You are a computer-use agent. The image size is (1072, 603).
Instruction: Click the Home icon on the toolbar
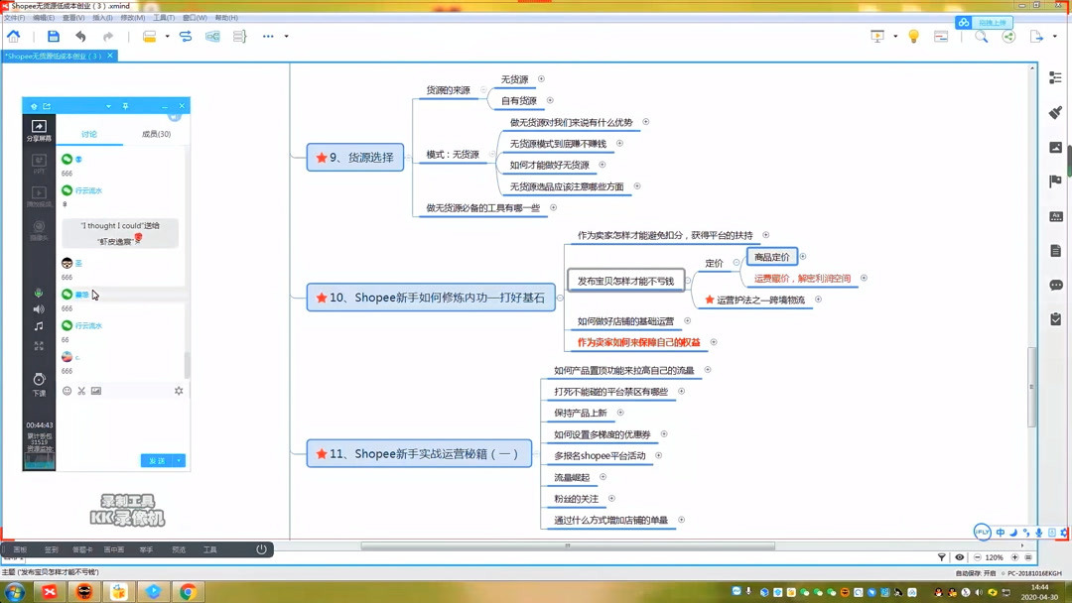[14, 36]
